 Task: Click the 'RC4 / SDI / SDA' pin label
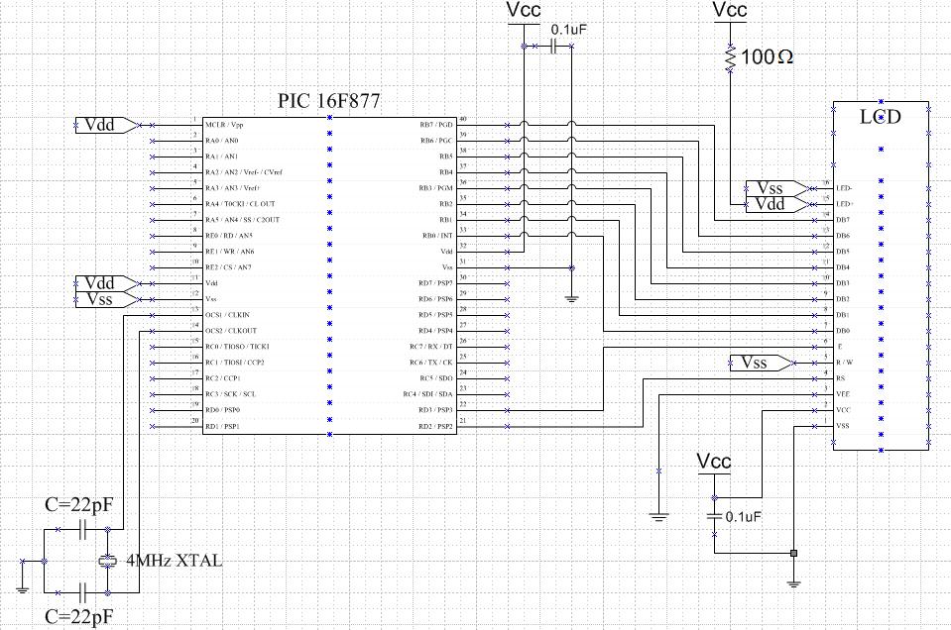[428, 394]
